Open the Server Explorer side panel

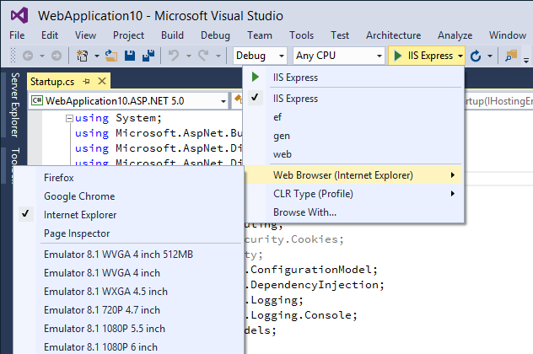(x=14, y=104)
